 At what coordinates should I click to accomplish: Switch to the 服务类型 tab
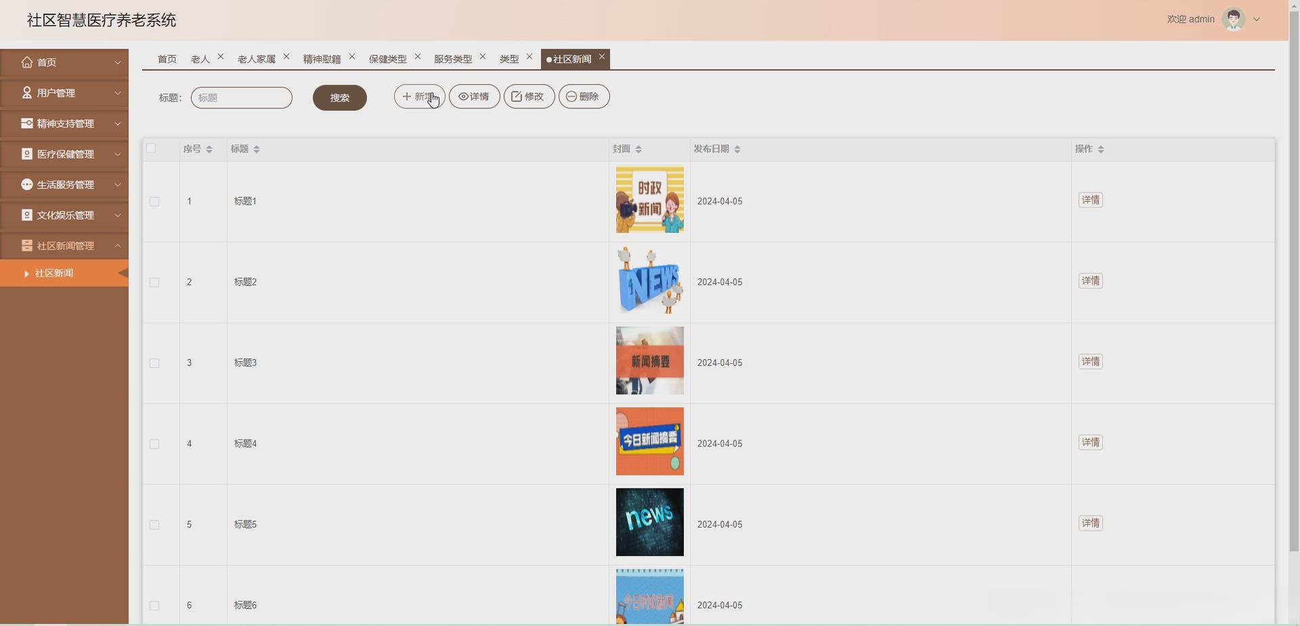(x=453, y=59)
